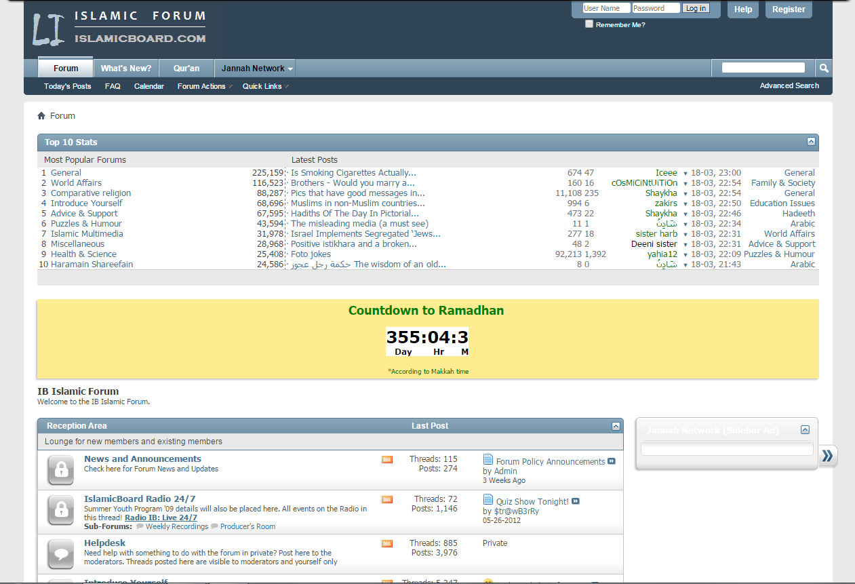
Task: Click the speech bubble icon beside Helpdesk
Action: point(61,554)
